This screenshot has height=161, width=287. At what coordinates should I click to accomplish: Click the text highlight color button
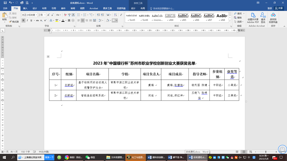[57, 20]
